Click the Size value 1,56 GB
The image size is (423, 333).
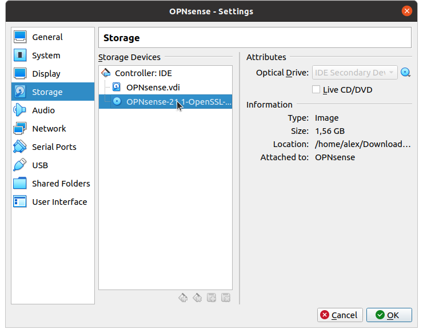(x=330, y=131)
